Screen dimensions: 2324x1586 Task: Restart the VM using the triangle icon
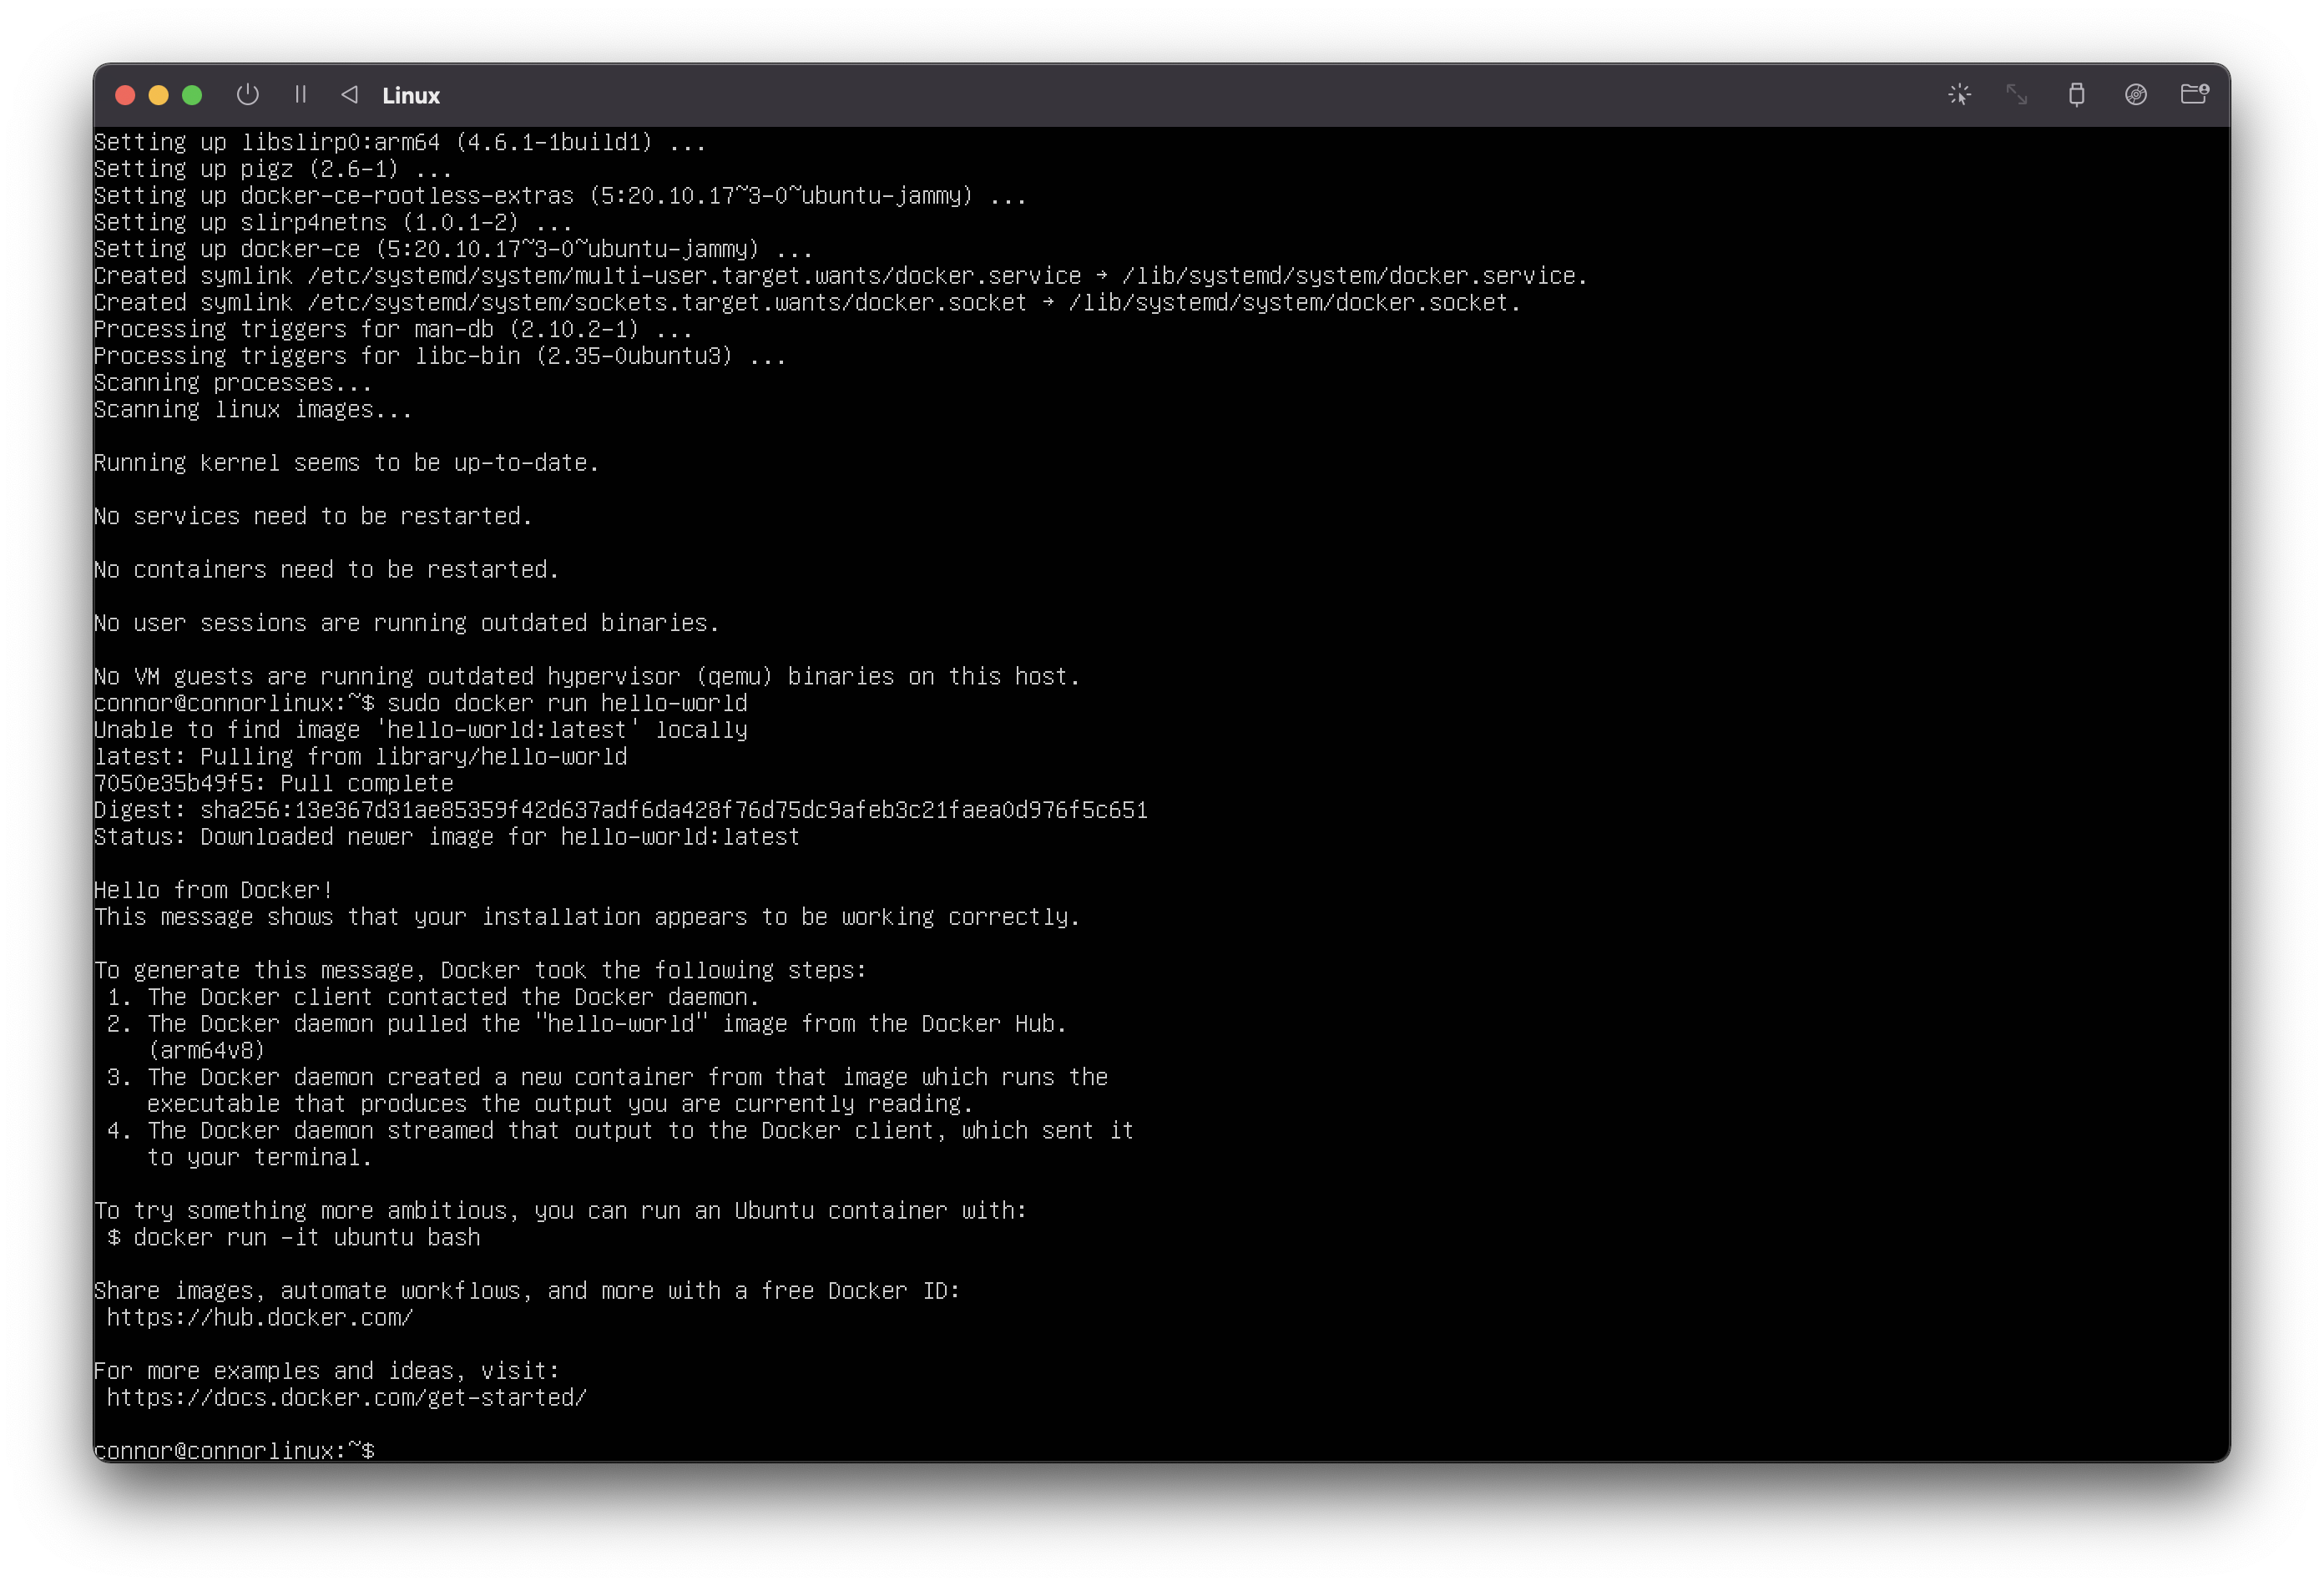[x=349, y=95]
